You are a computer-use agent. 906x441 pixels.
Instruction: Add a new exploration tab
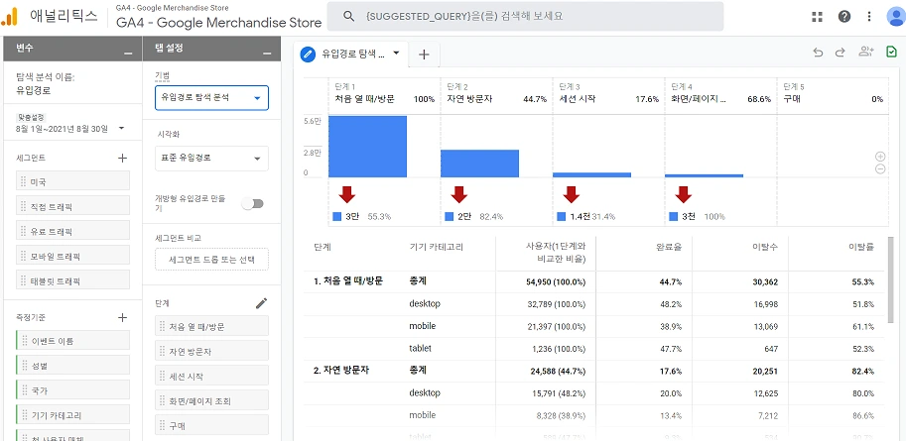424,55
